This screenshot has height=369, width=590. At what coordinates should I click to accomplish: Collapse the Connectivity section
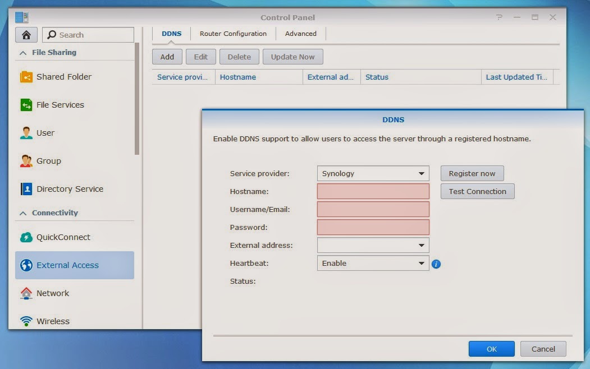click(23, 213)
